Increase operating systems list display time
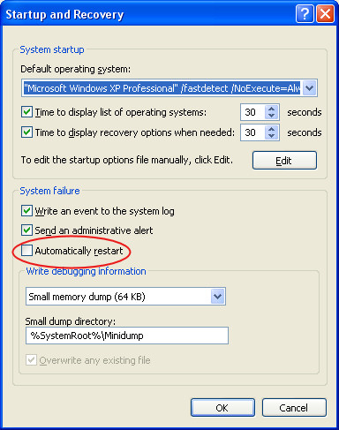 tap(271, 109)
